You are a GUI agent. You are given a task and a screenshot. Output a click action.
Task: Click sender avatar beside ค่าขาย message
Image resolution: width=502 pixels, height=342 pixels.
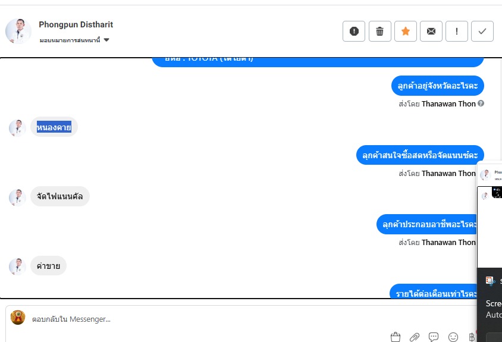tap(17, 266)
